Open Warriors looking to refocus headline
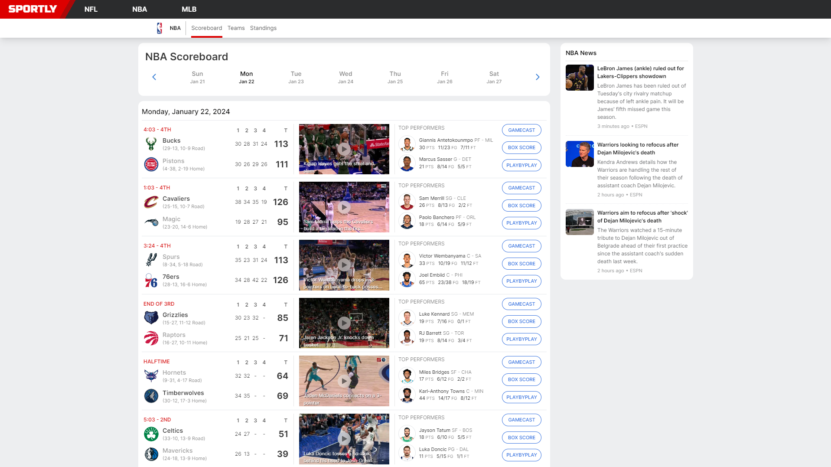The width and height of the screenshot is (831, 467). 638,149
